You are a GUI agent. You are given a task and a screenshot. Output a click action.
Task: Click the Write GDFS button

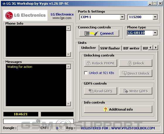pyautogui.click(x=136, y=91)
